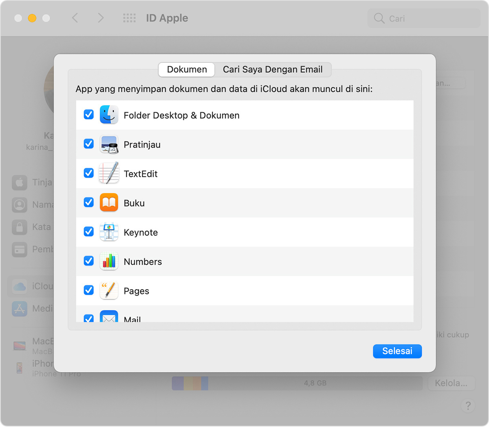Uncheck the Keynote checkbox
Viewport: 489px width, 427px height.
[x=88, y=232]
